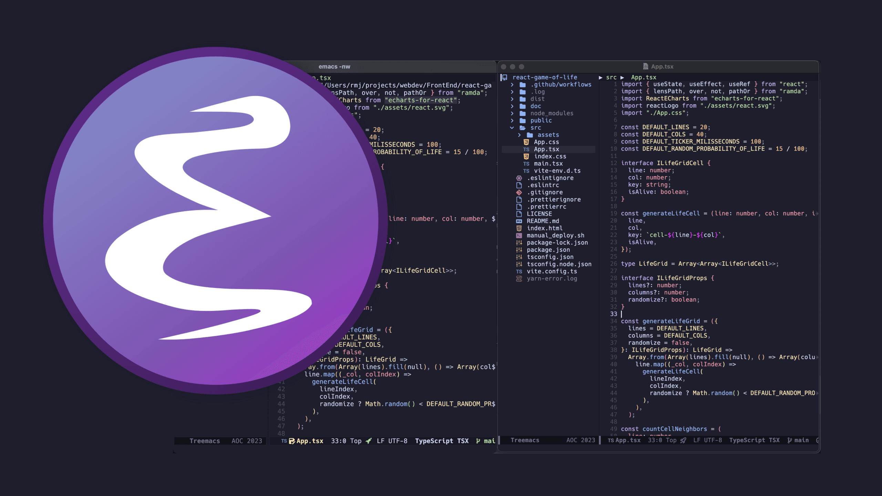This screenshot has height=496, width=882.
Task: Click the git icon next to .gitignore
Action: coord(519,192)
